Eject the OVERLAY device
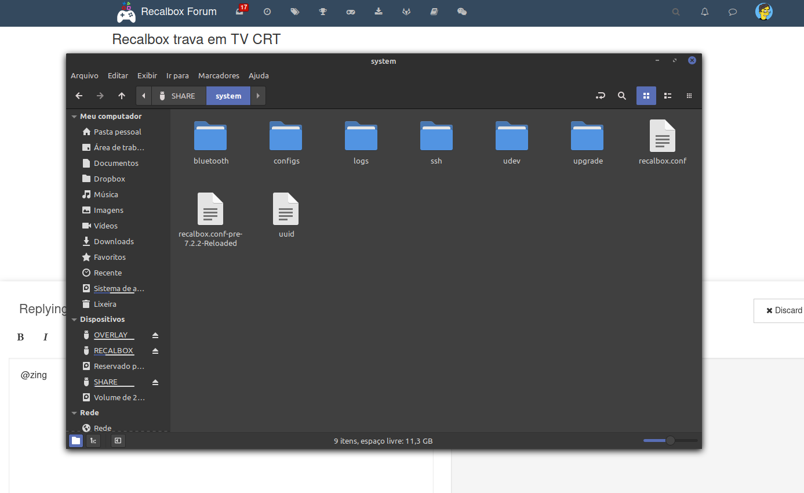 coord(155,335)
